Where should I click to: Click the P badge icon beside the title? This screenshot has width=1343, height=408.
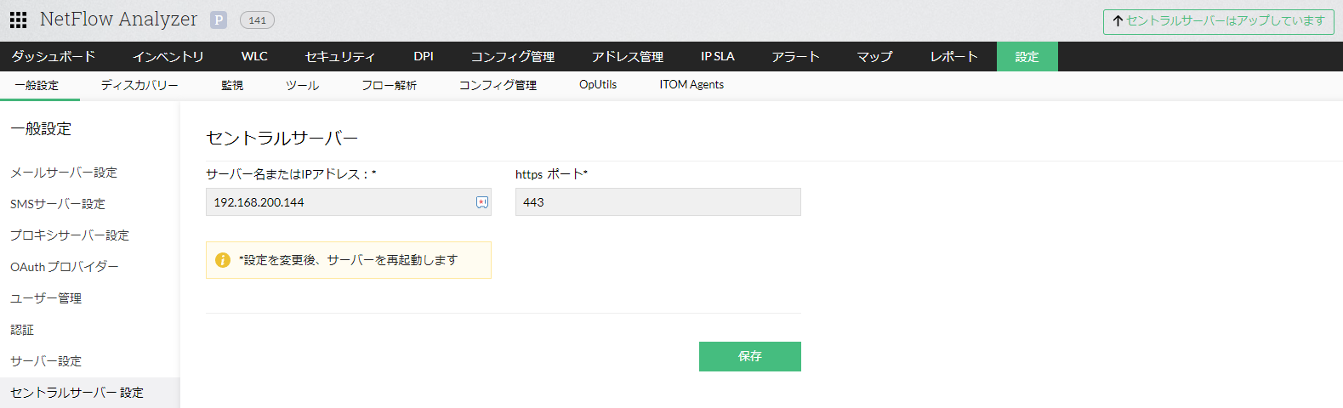coord(219,20)
